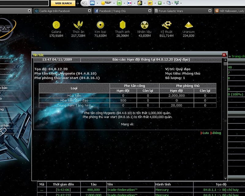The width and height of the screenshot is (245, 196).
Task: Open the Flickr dots toolbar icon
Action: (130, 3)
